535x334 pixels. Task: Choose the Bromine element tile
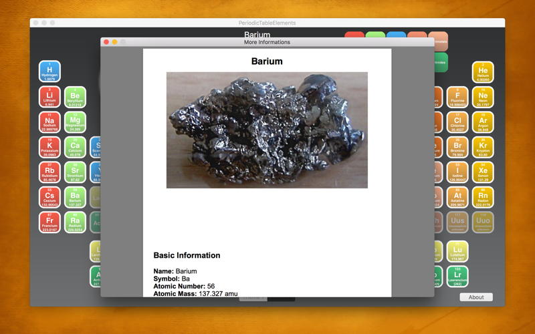point(457,147)
